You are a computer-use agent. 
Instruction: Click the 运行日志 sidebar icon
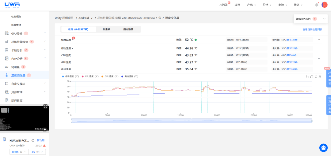6,100
